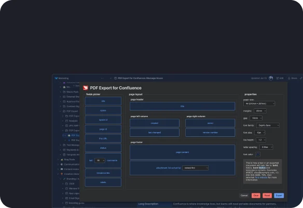Click the created block in left column
Image resolution: width=303 pixels, height=208 pixels.
[155, 123]
